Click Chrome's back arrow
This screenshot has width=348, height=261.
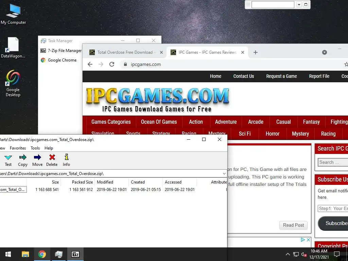90,64
